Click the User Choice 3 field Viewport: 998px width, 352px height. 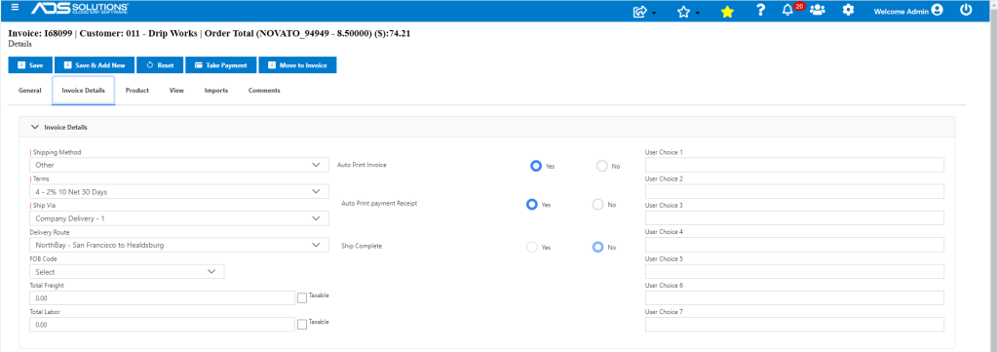(x=795, y=218)
